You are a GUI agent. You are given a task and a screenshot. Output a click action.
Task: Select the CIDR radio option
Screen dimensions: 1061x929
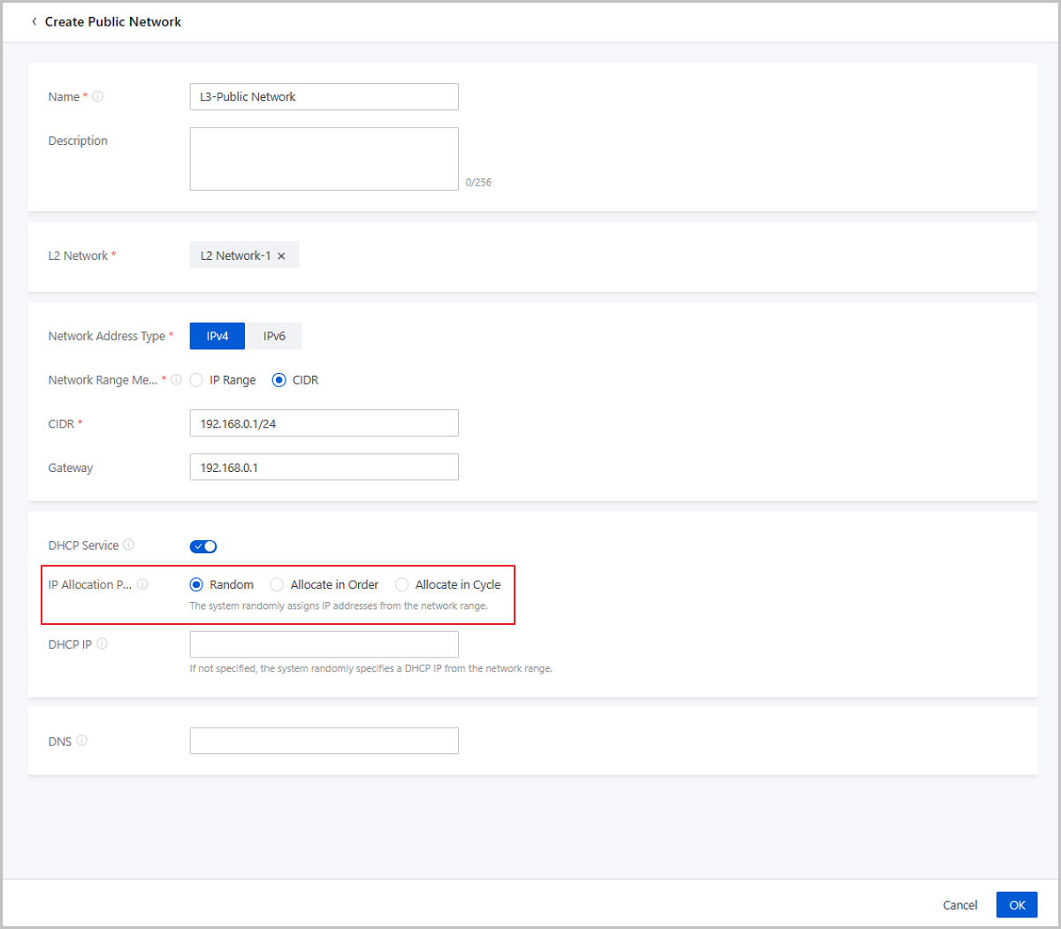click(279, 380)
